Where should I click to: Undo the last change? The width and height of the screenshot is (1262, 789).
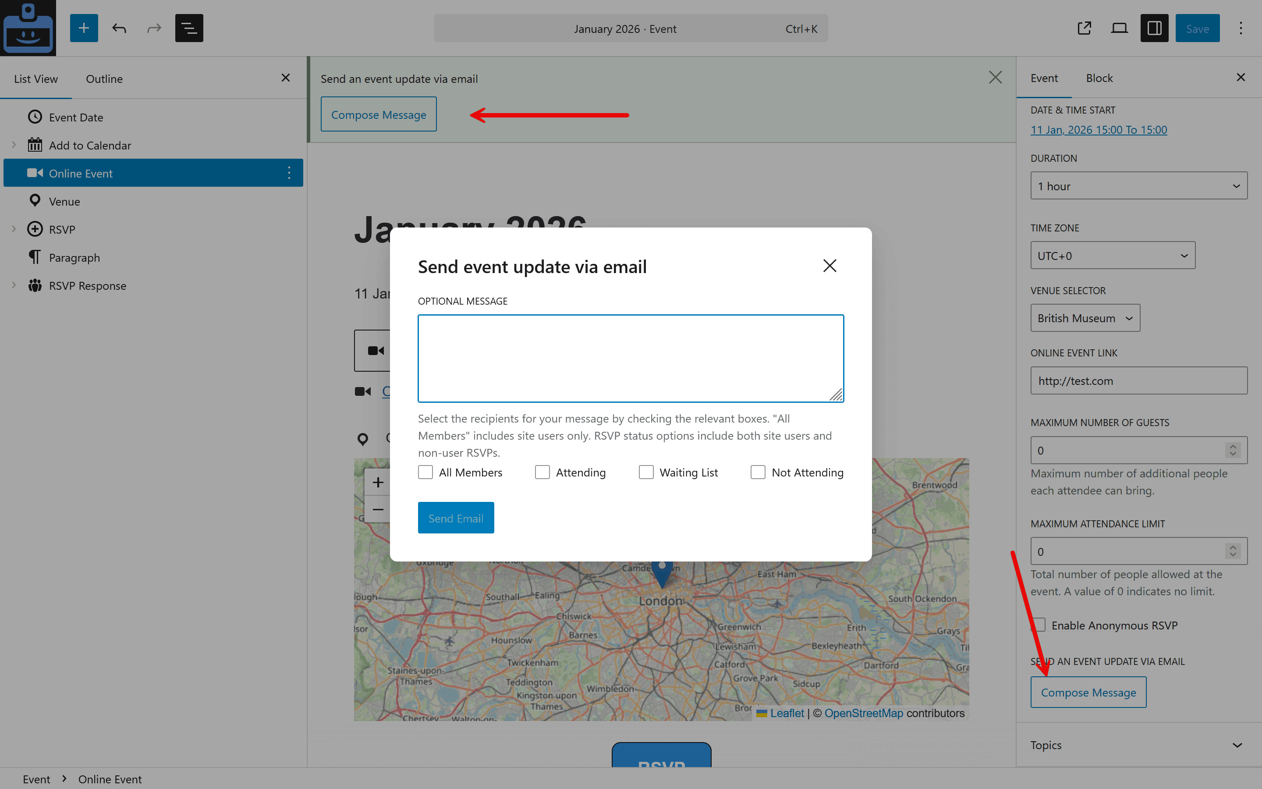[120, 28]
